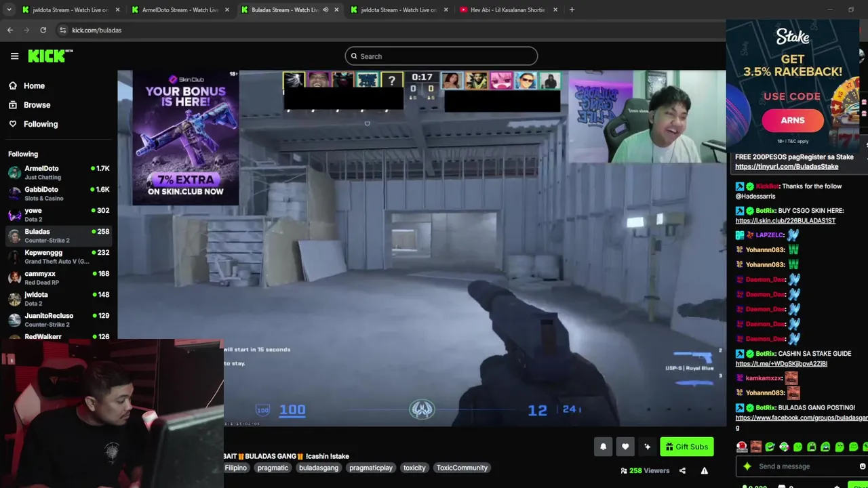The width and height of the screenshot is (868, 488).
Task: Go forward in browser history
Action: (26, 30)
